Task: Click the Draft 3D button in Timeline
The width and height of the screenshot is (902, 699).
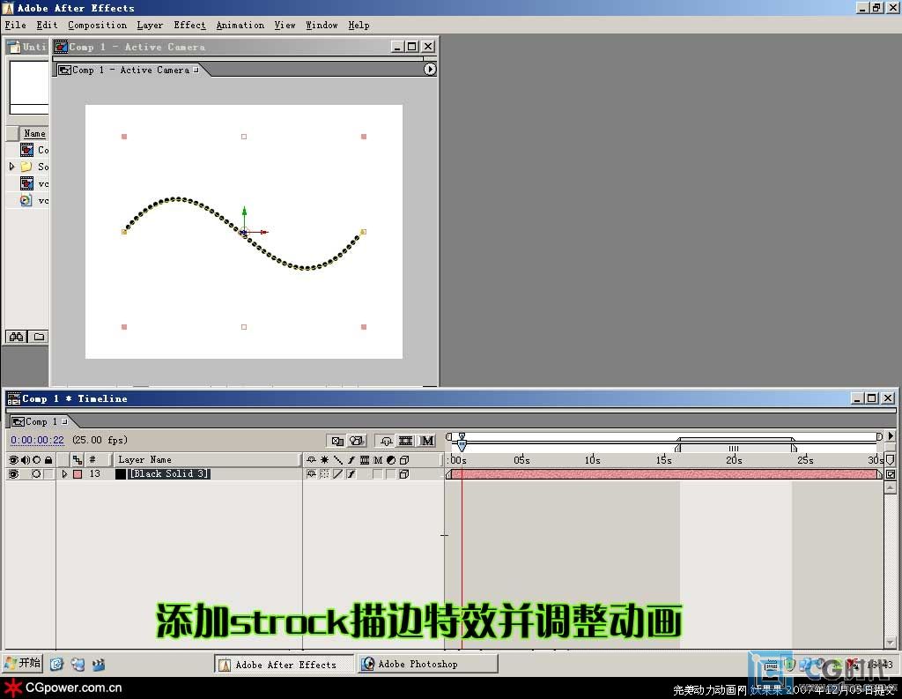Action: tap(357, 441)
